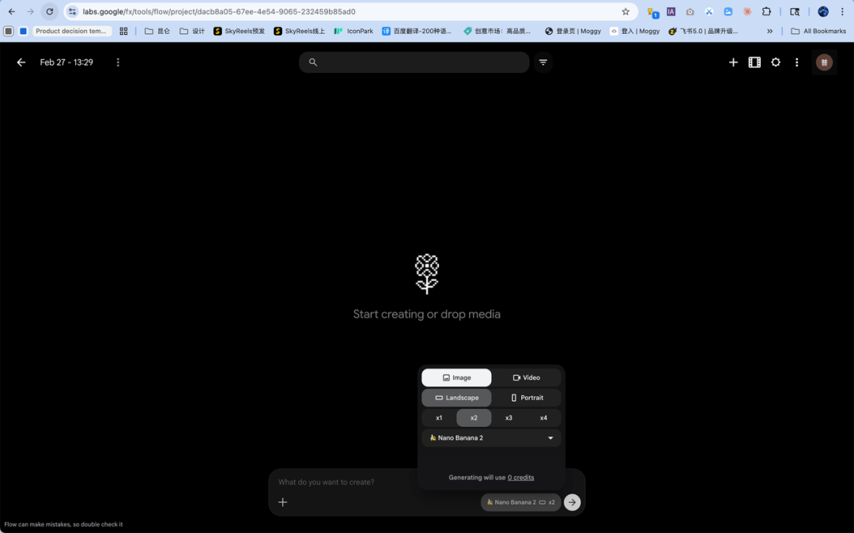Open the 创意市场 bookmark
The width and height of the screenshot is (854, 533).
tap(497, 31)
